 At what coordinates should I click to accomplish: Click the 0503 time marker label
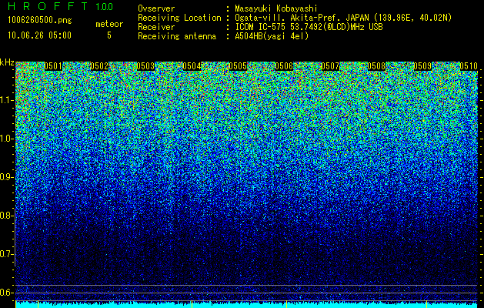tap(145, 66)
